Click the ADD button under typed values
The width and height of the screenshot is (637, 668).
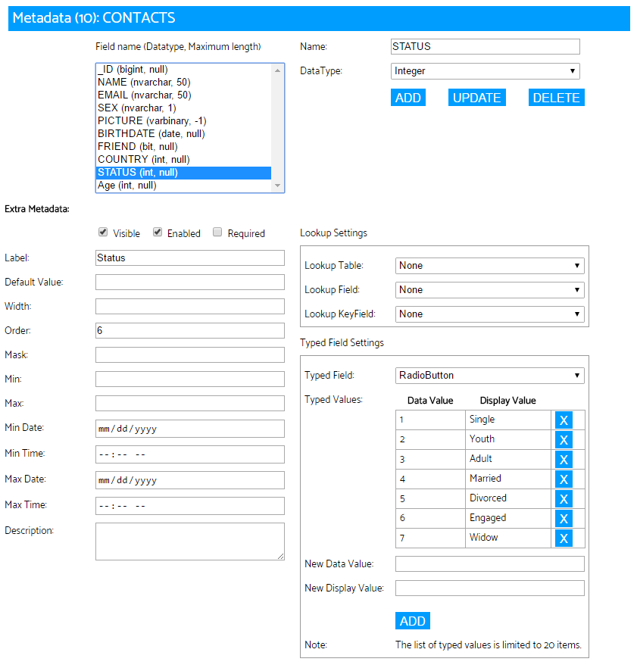pos(413,621)
